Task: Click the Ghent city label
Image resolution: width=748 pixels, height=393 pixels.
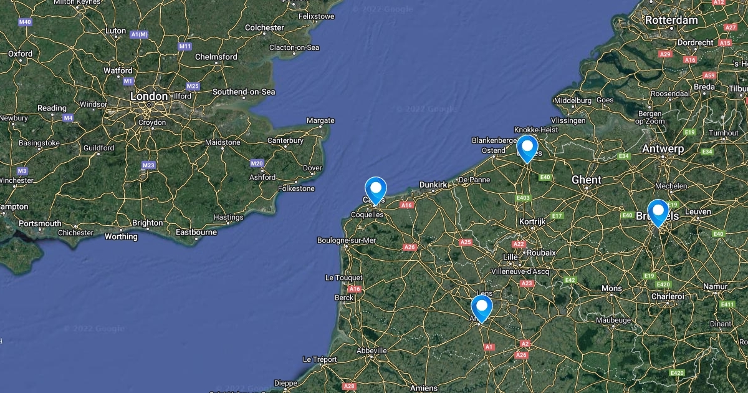Action: (x=587, y=180)
